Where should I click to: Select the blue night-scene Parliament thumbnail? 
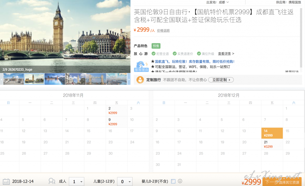pos(55,79)
